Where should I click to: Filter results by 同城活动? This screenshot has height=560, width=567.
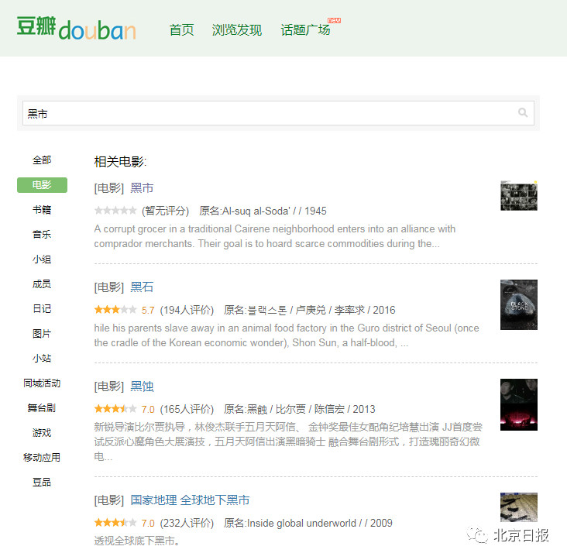tap(42, 383)
